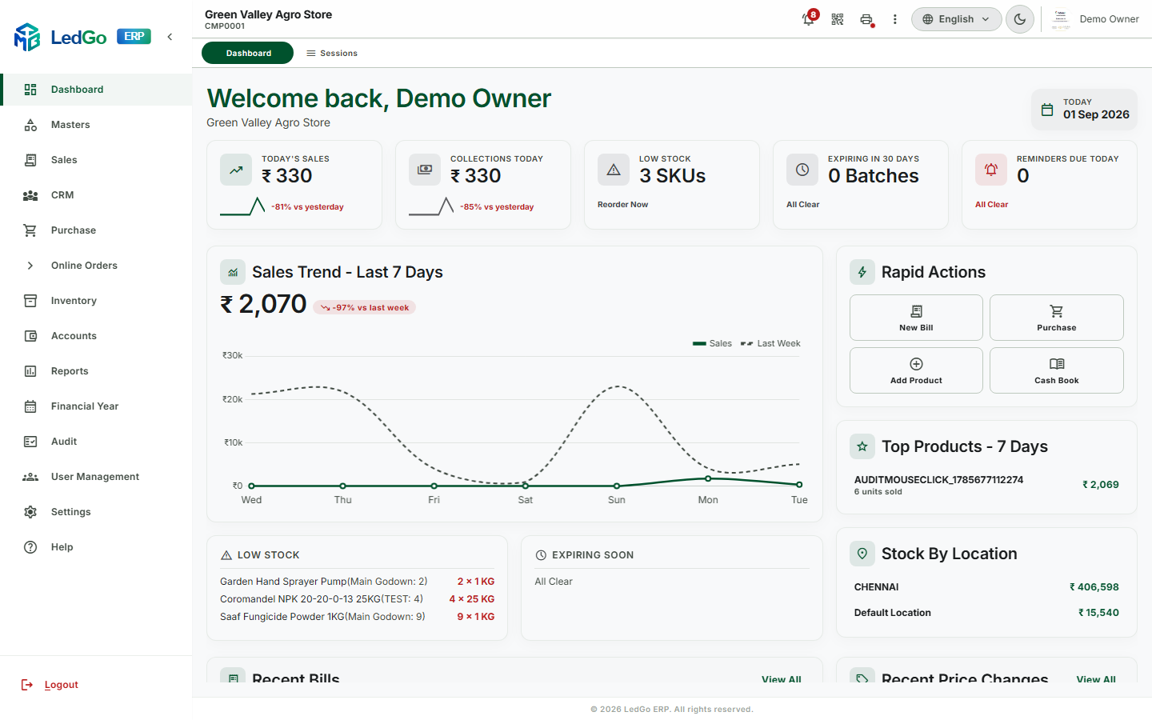Switch to the Sessions tab

332,53
